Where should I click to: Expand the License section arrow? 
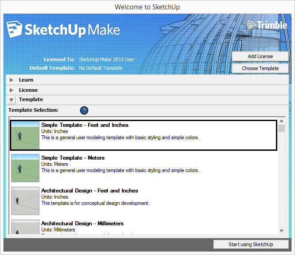12,90
